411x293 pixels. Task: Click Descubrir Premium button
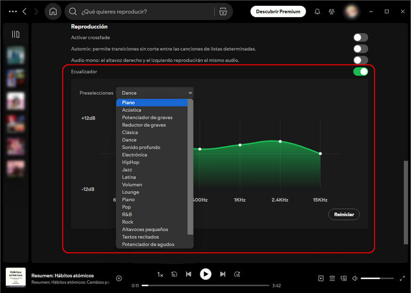click(x=278, y=12)
